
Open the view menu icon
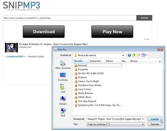pyautogui.click(x=144, y=55)
